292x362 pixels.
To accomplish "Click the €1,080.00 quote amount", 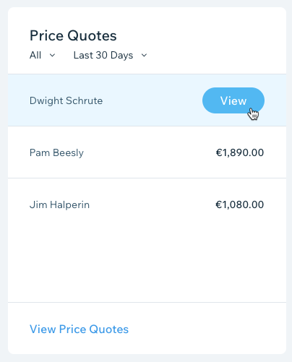I will pos(240,204).
